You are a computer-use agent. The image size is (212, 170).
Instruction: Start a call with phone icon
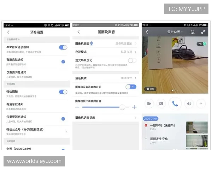pyautogui.click(x=175, y=104)
